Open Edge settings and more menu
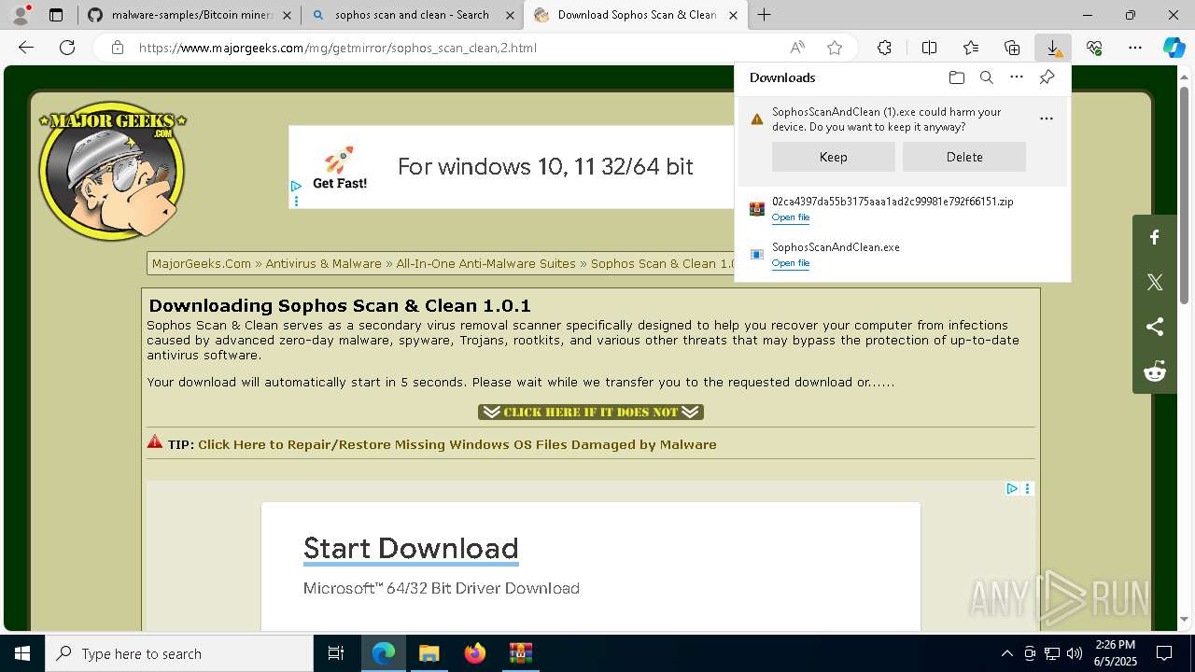The image size is (1195, 672). click(x=1135, y=48)
